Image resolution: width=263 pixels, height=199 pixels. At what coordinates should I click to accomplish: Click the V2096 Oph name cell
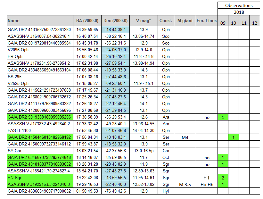point(40,50)
